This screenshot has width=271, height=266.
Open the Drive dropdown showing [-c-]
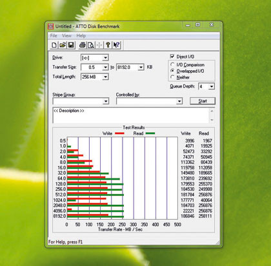pyautogui.click(x=95, y=57)
